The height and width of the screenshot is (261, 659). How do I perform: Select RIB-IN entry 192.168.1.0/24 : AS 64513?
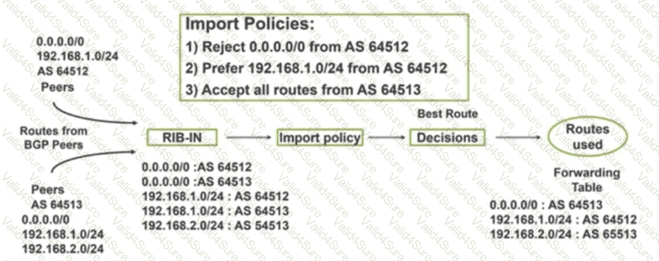(x=215, y=211)
